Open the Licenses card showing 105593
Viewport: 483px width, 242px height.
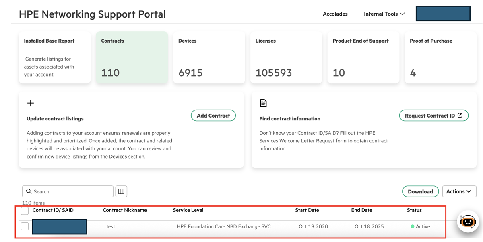pos(286,57)
